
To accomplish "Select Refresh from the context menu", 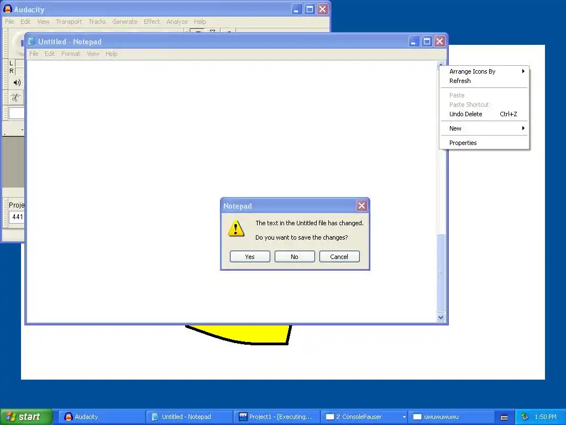I will 484,81.
